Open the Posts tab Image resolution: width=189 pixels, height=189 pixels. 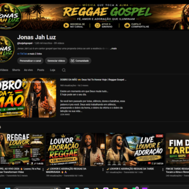click(x=40, y=70)
